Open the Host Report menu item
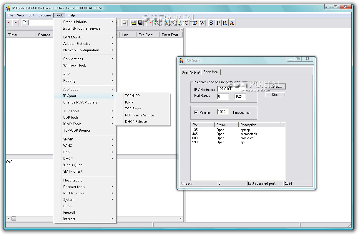The width and height of the screenshot is (359, 236). tap(85, 180)
